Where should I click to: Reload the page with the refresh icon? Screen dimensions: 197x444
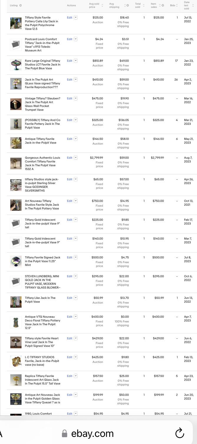(180, 433)
